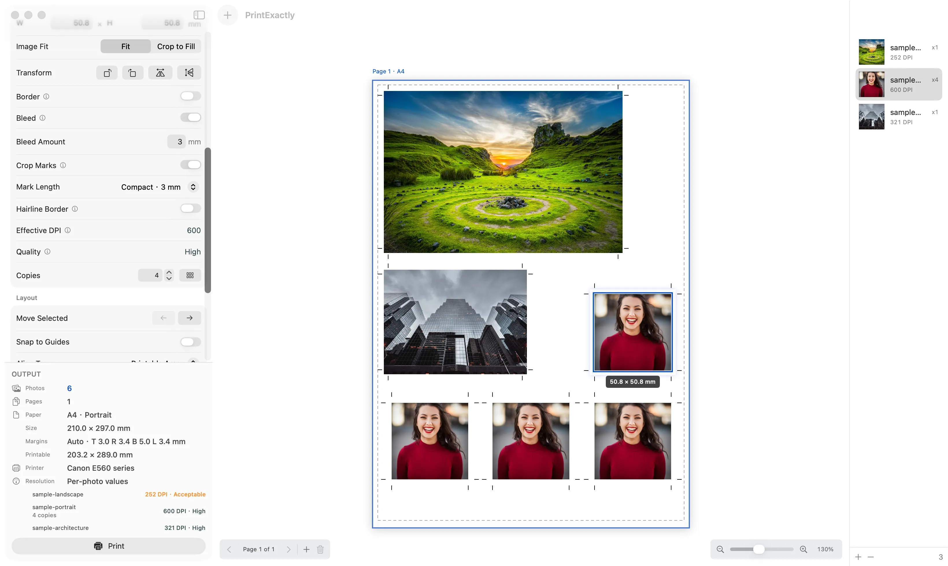948x566 pixels.
Task: Select the architecture sample in photo list
Action: click(898, 117)
